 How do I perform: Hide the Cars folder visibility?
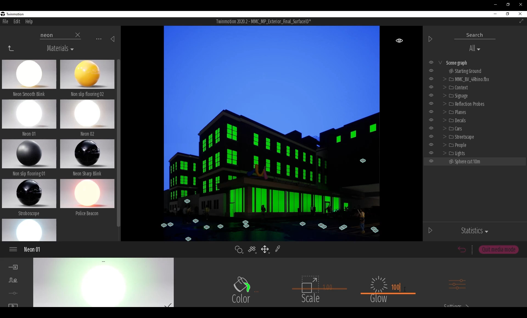[431, 128]
